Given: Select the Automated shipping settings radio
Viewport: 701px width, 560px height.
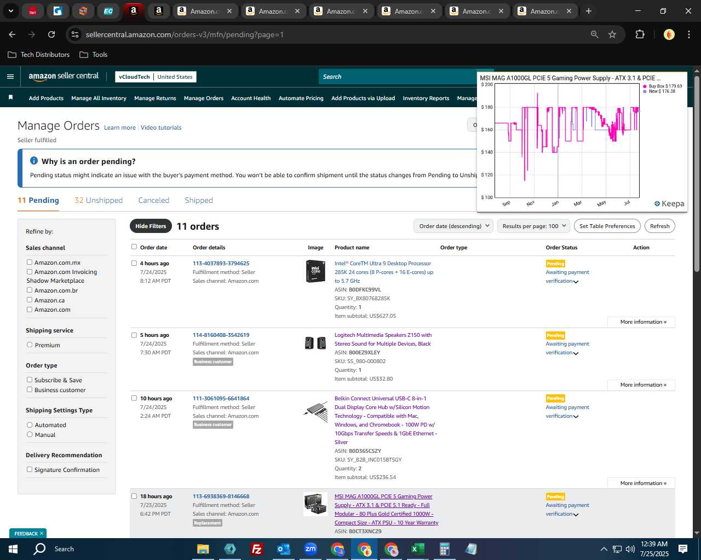Looking at the screenshot, I should [x=30, y=424].
